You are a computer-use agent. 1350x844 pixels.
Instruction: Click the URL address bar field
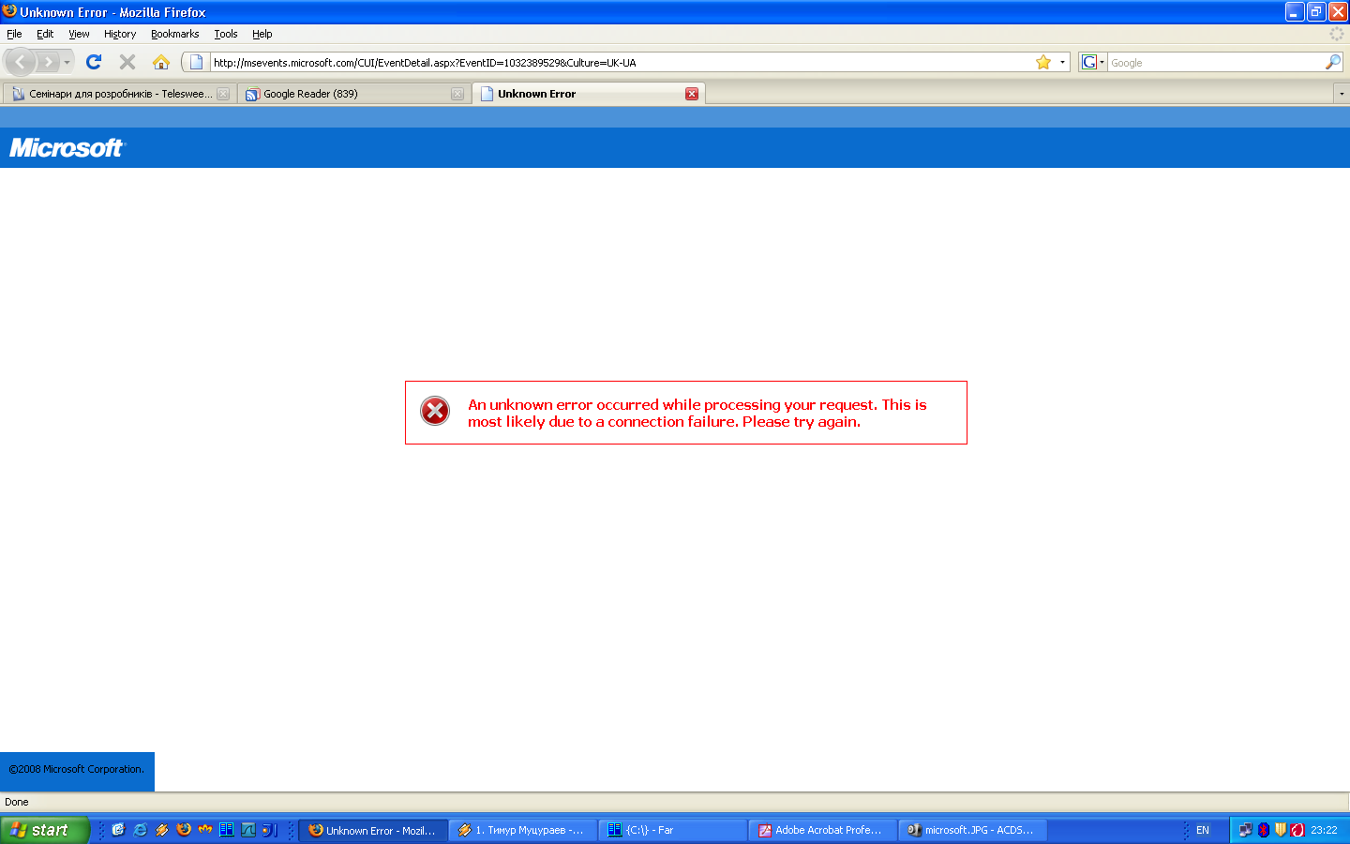coord(619,63)
